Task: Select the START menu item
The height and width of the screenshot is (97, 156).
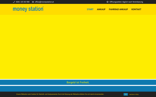Action: (x=90, y=9)
